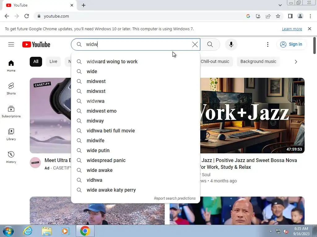Open the Jazz Bossa Nova video title

tap(249, 164)
